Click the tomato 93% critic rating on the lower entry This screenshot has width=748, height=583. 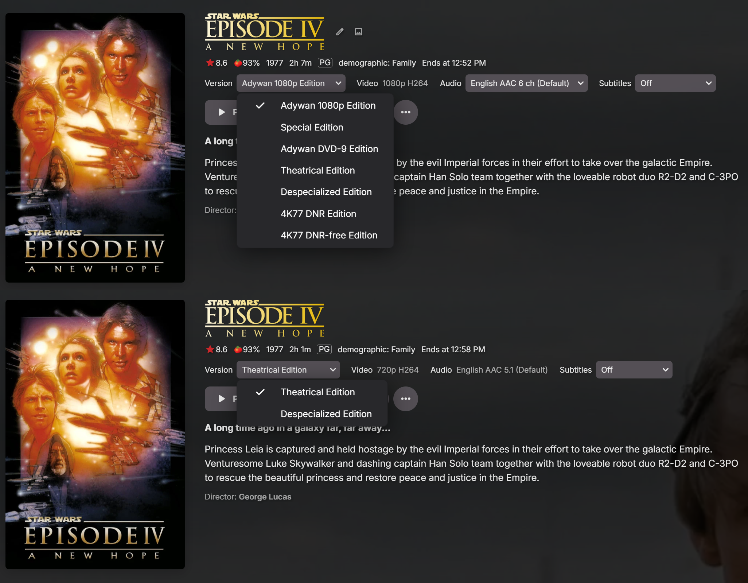click(x=247, y=349)
